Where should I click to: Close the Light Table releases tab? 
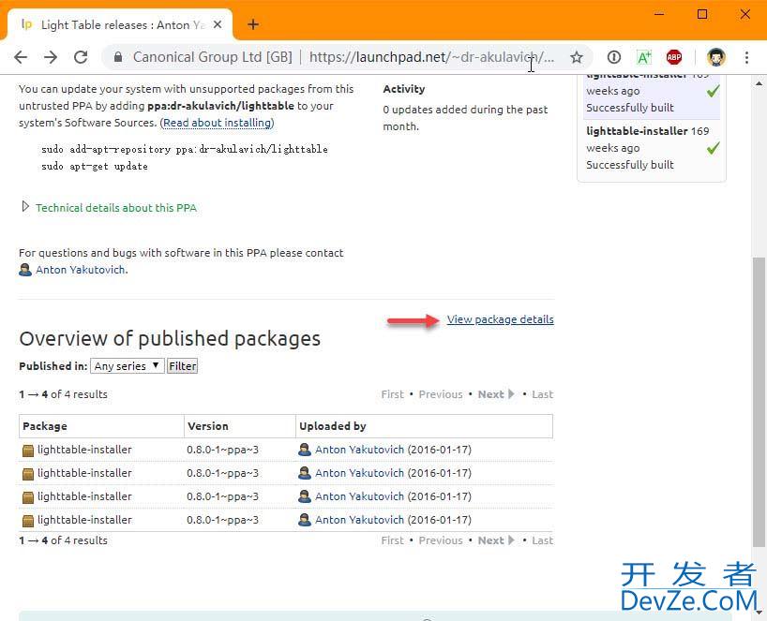click(x=218, y=24)
